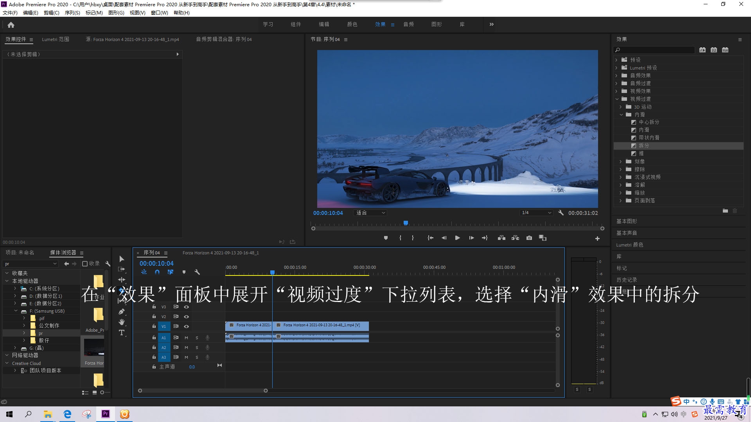The image size is (751, 422).
Task: Go to In point in Program monitor
Action: point(430,238)
